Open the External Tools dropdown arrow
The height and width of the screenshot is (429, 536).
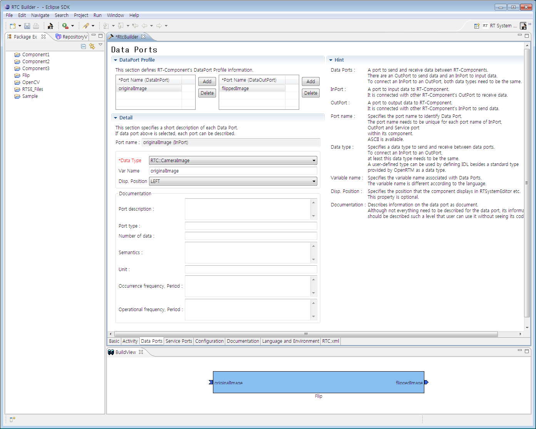pyautogui.click(x=72, y=26)
